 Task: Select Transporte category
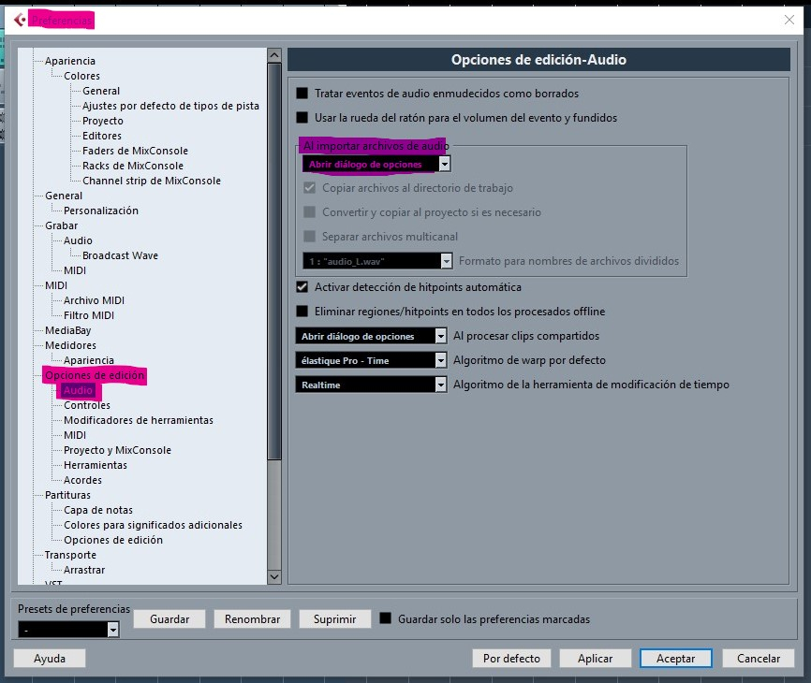[x=70, y=556]
